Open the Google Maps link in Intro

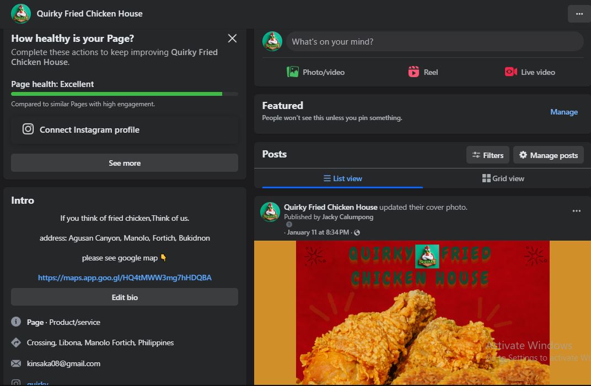click(125, 278)
